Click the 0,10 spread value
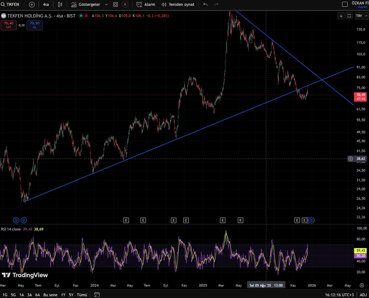 click(22, 25)
